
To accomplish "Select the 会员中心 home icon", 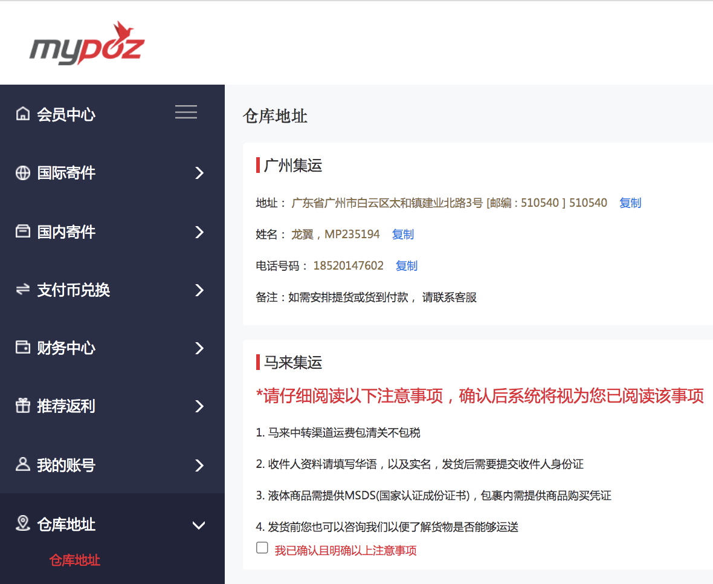I will (x=22, y=114).
